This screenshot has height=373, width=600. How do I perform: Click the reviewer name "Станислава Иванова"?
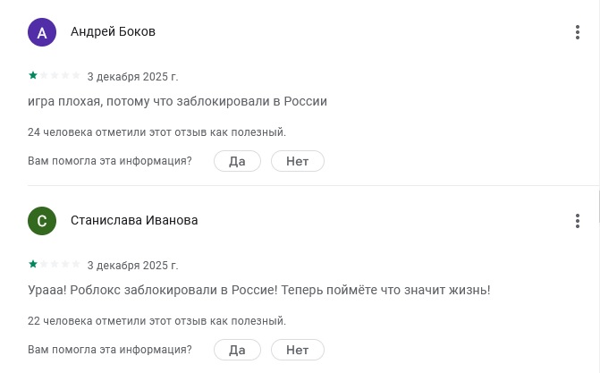tap(134, 221)
